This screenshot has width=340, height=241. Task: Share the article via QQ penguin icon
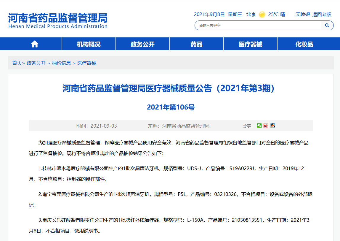coord(272,126)
